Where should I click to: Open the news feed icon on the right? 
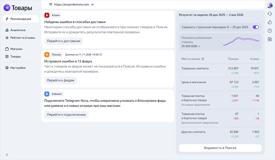(x=269, y=39)
